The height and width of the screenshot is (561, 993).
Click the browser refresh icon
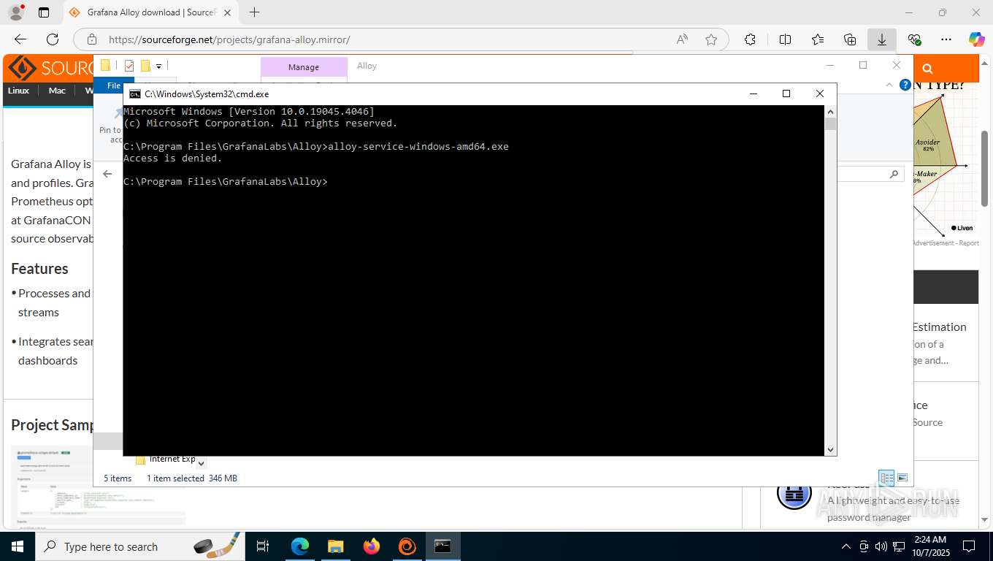pos(53,39)
